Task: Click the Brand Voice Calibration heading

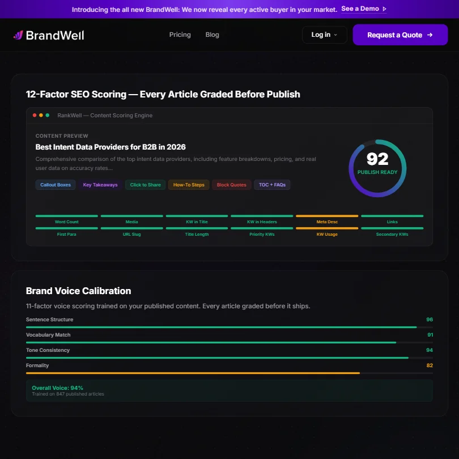Action: [x=78, y=291]
